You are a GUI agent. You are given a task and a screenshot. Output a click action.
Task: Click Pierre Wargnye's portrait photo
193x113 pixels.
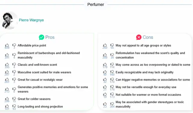[x=10, y=21]
